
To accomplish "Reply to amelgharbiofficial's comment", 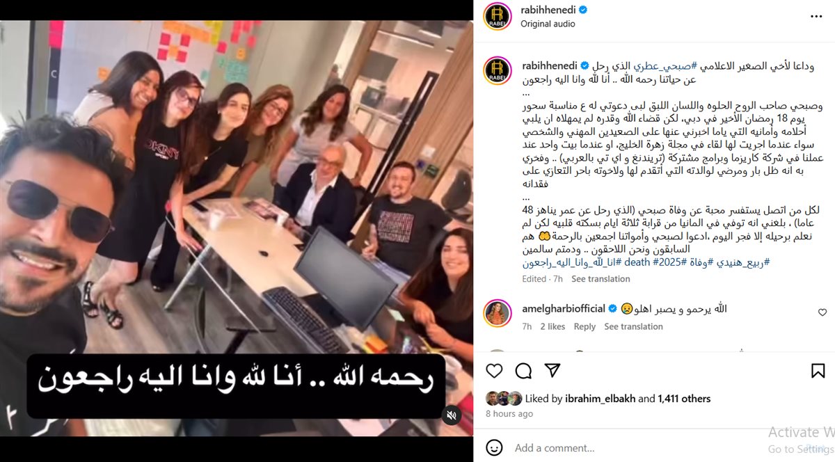I will 584,326.
